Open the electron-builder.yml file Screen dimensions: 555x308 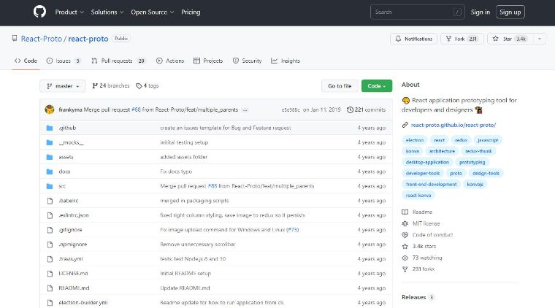[83, 303]
